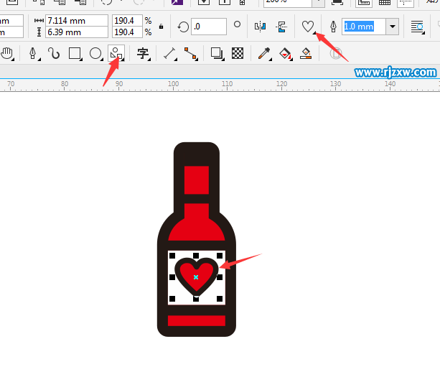Select the Connector tool

189,53
